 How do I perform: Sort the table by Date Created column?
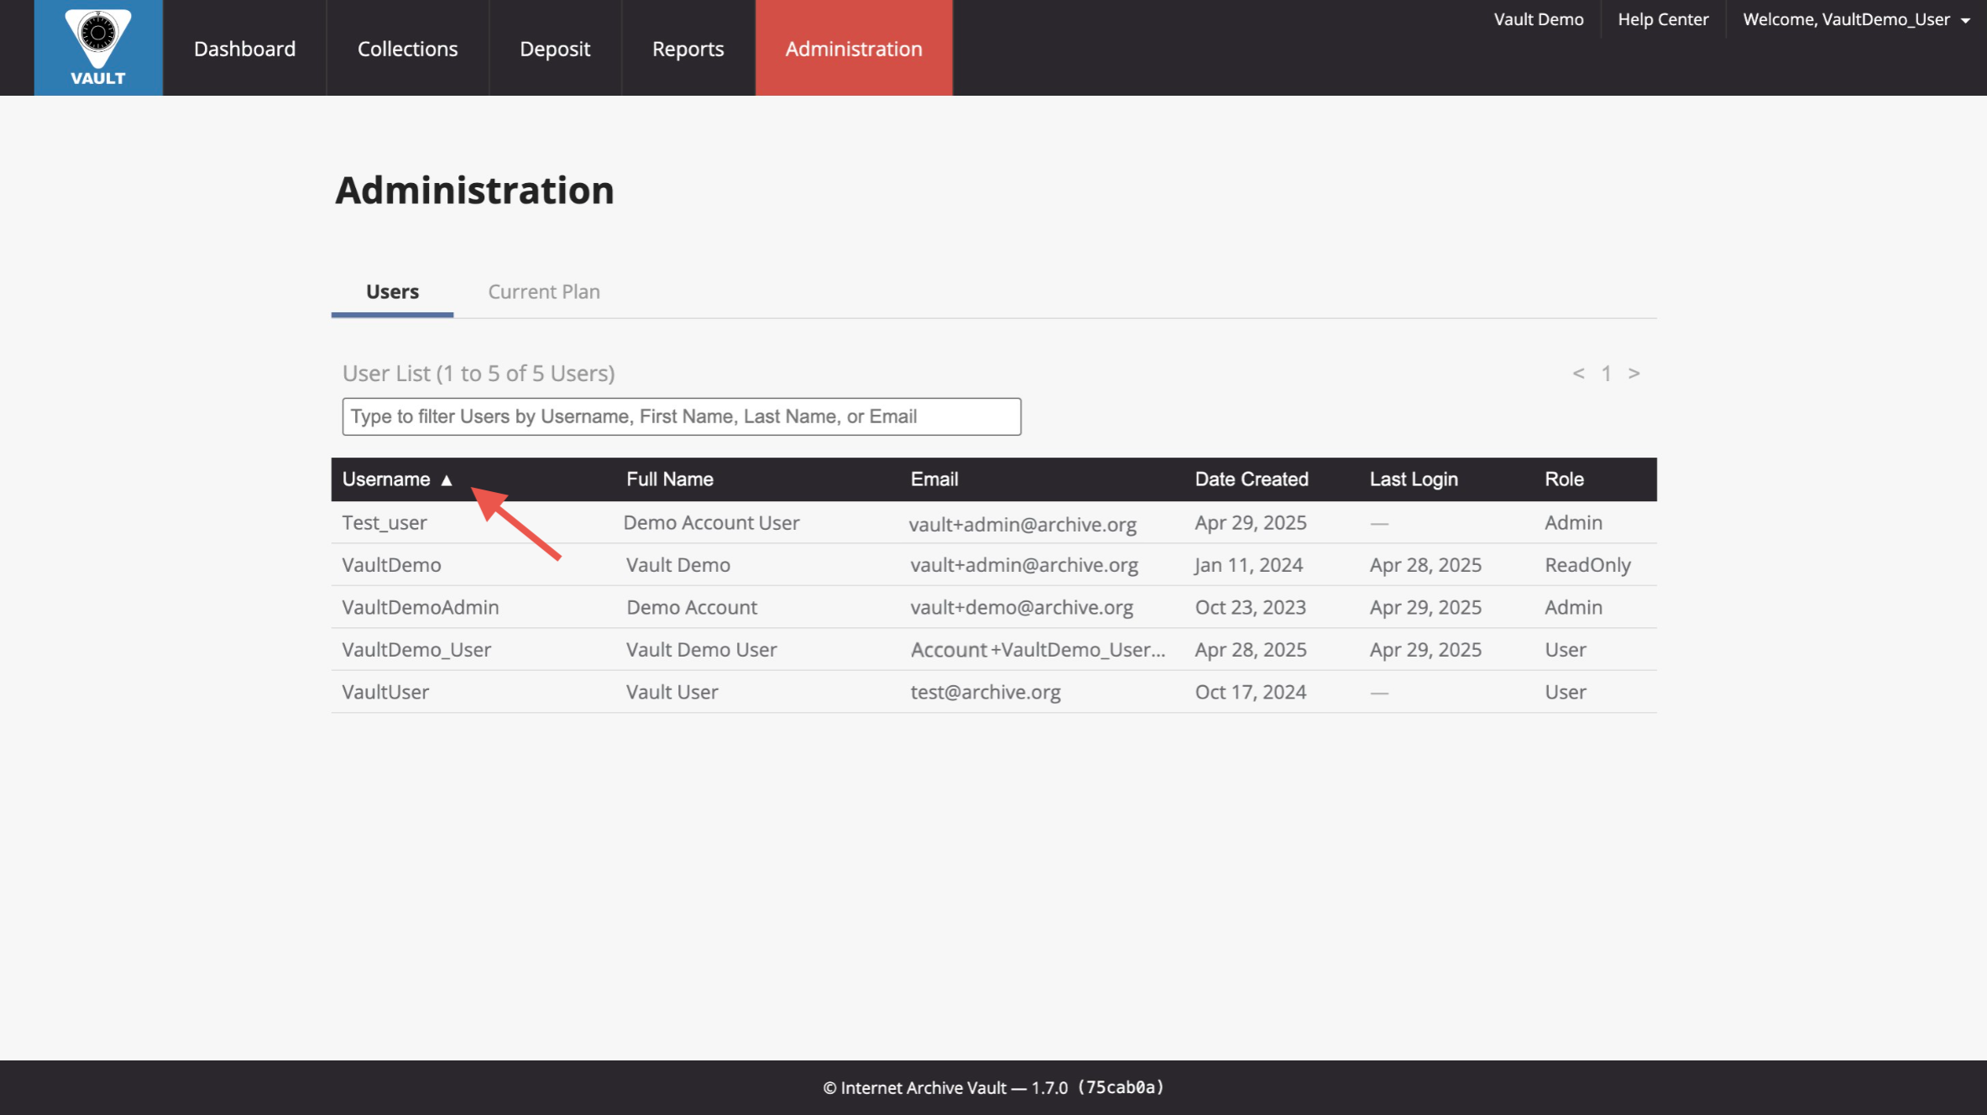(1252, 479)
